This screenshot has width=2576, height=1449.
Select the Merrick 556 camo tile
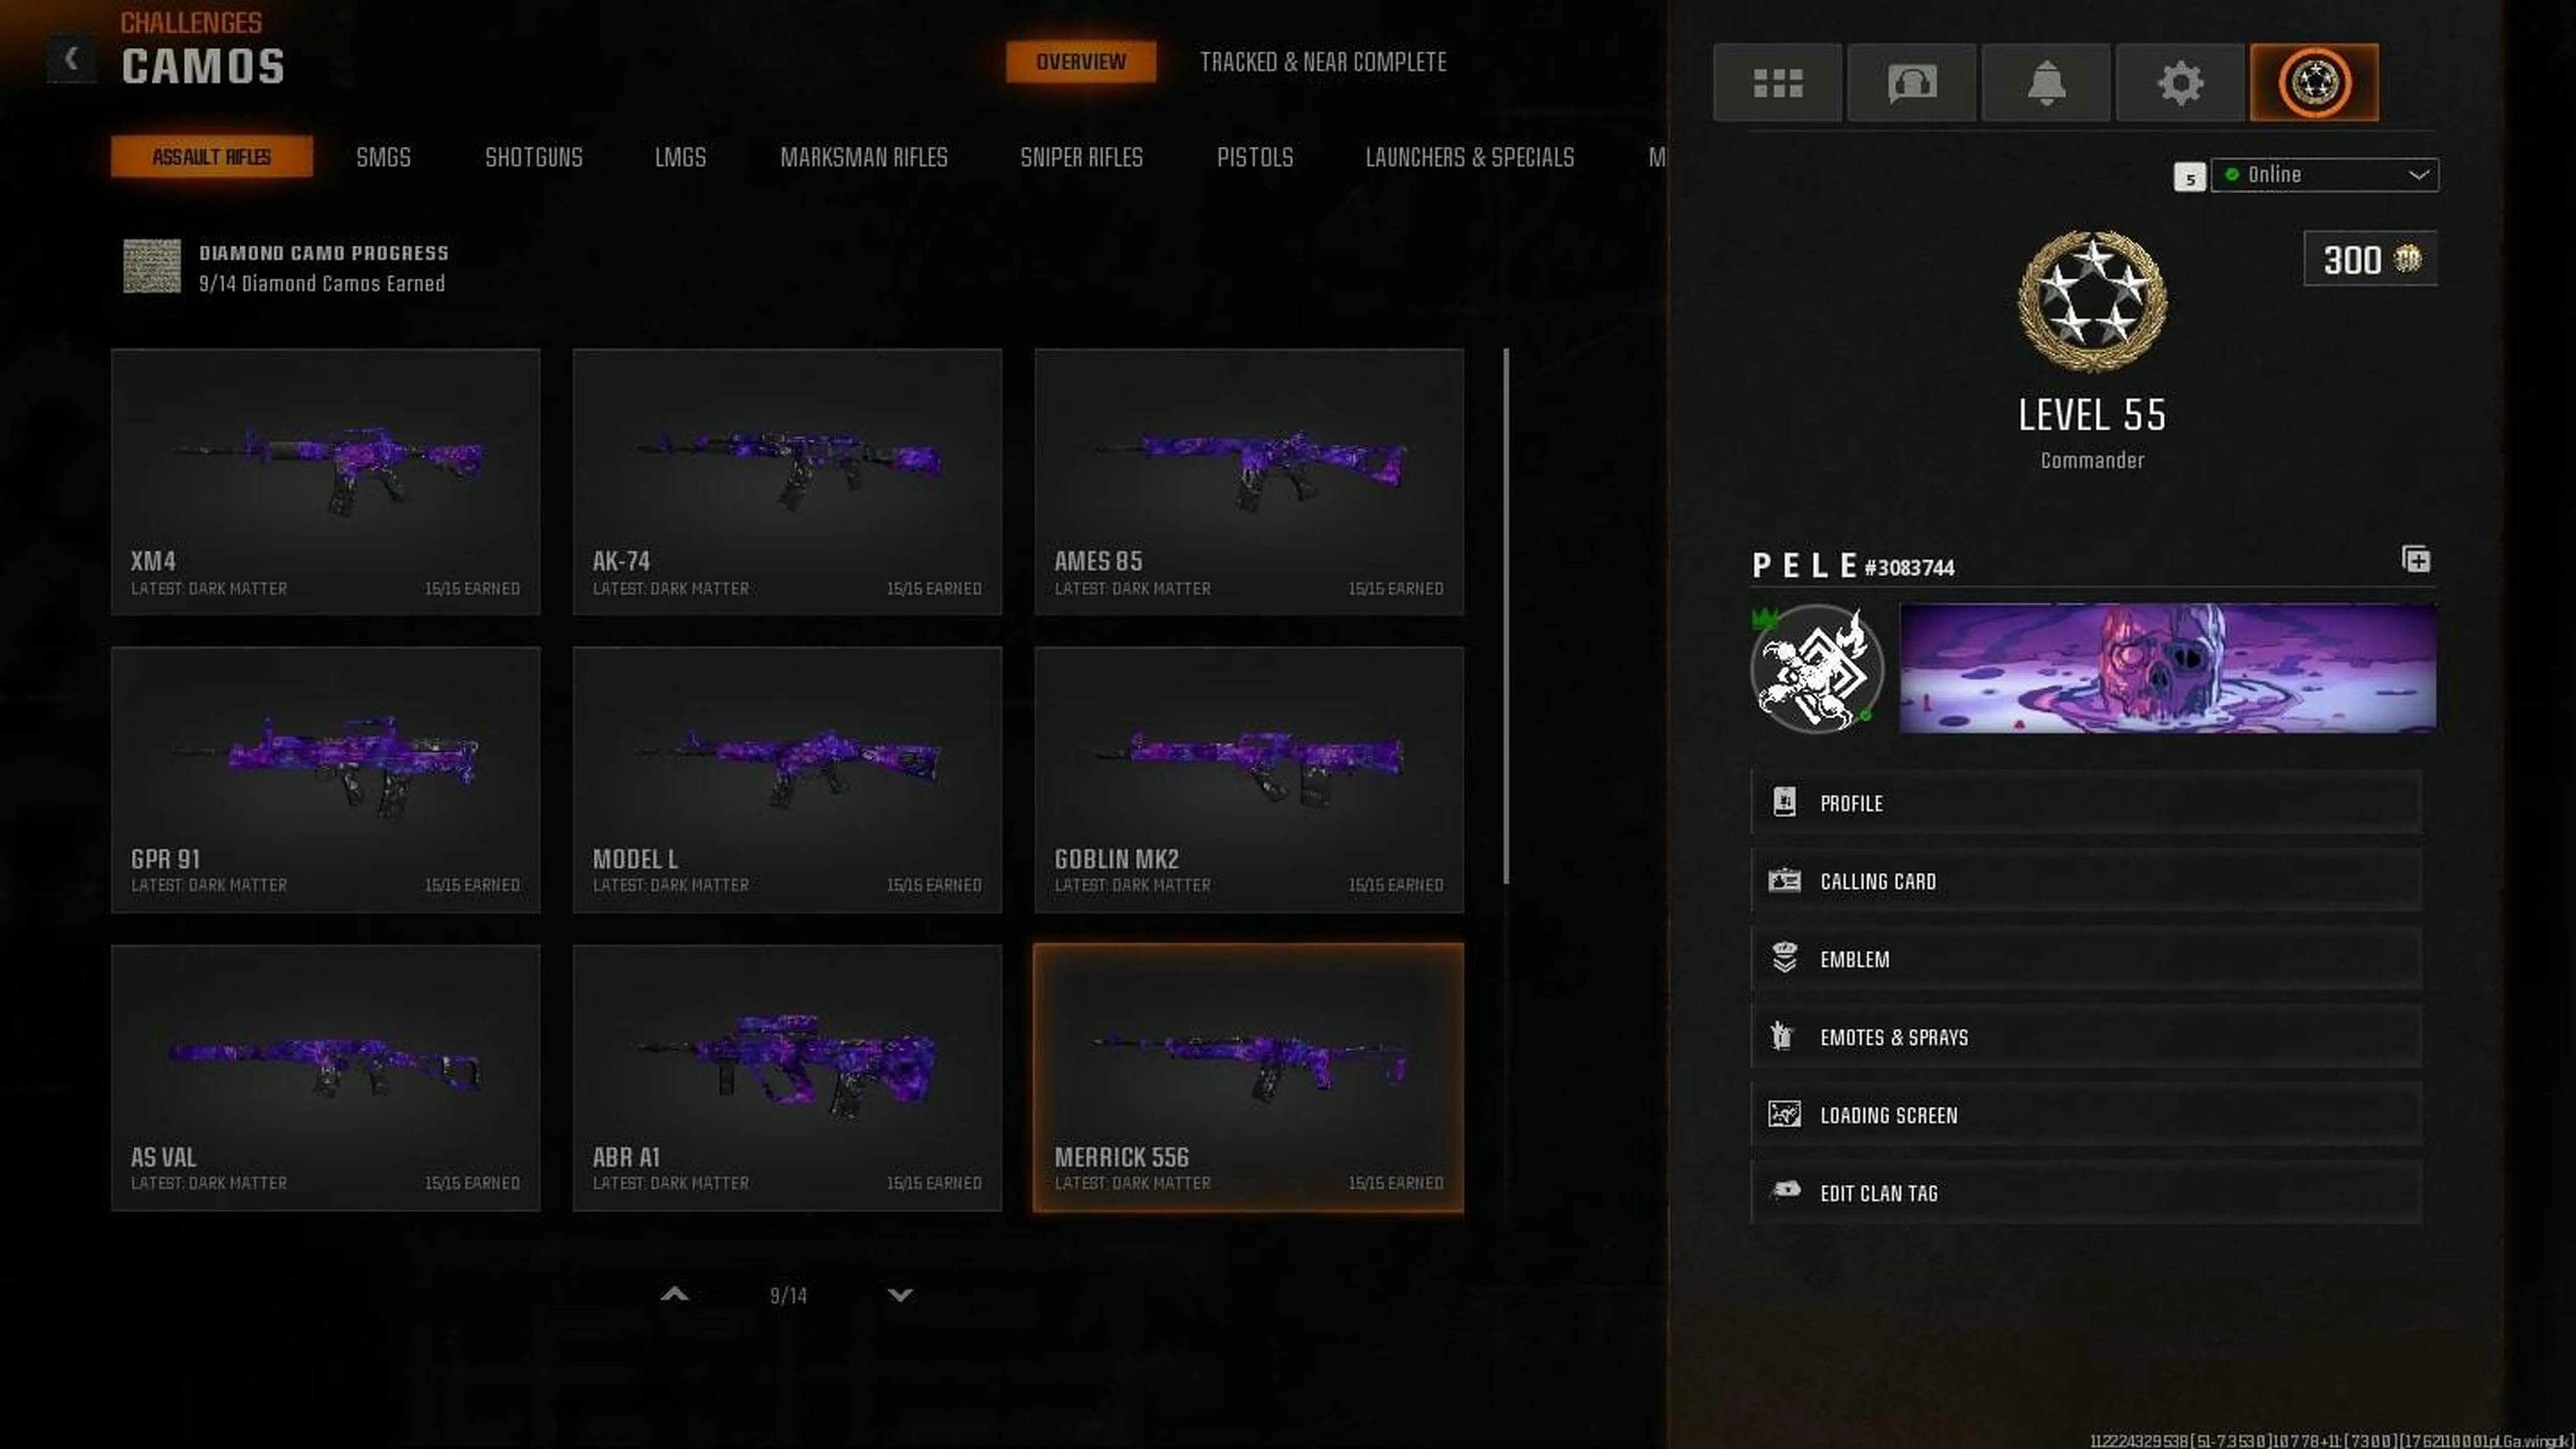click(1249, 1078)
